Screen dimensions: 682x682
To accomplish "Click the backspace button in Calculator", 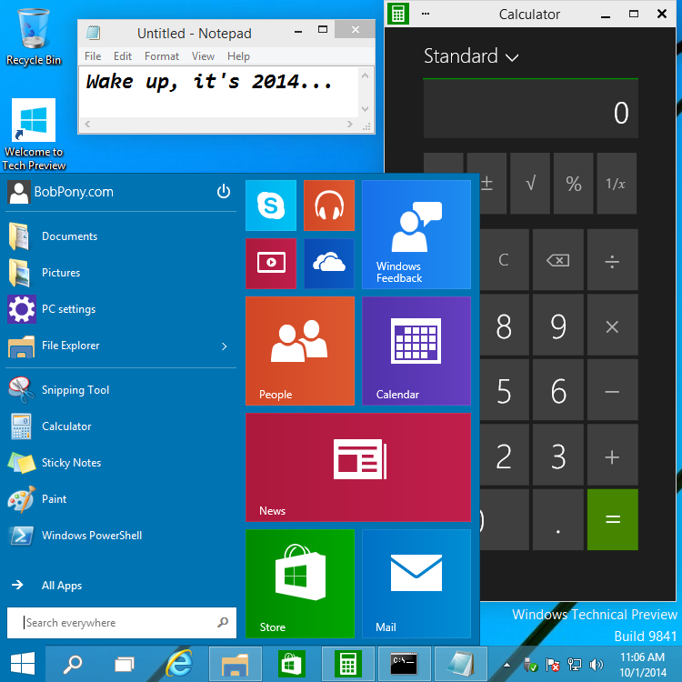I will [x=558, y=260].
